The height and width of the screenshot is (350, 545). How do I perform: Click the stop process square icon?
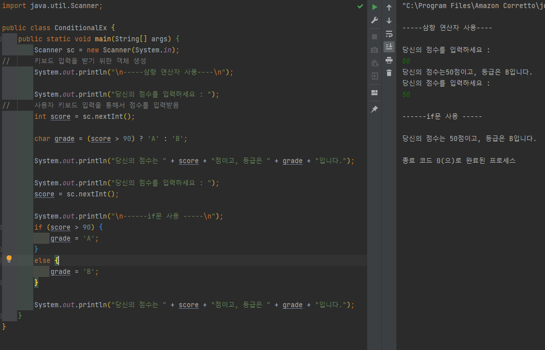tap(374, 37)
